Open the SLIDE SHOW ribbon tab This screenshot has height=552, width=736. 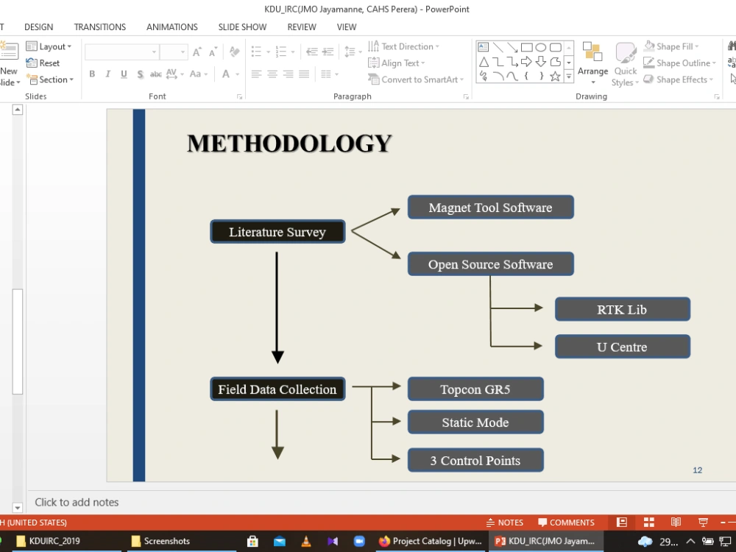tap(242, 27)
